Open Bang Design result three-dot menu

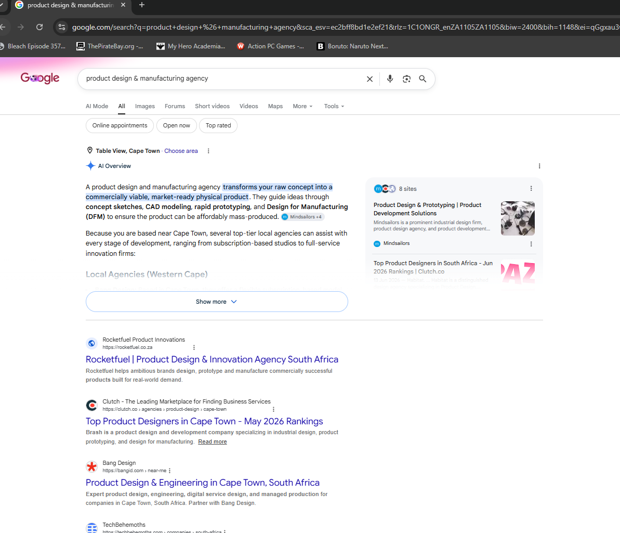[x=169, y=471]
